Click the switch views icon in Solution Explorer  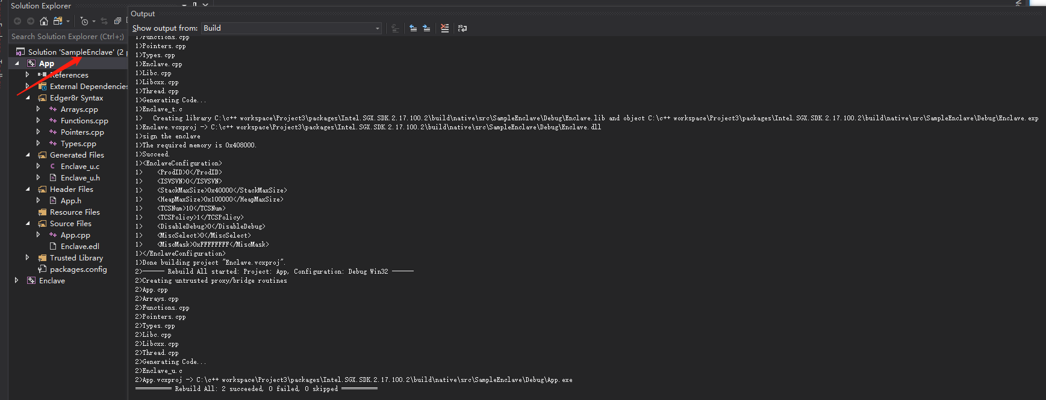pos(58,21)
